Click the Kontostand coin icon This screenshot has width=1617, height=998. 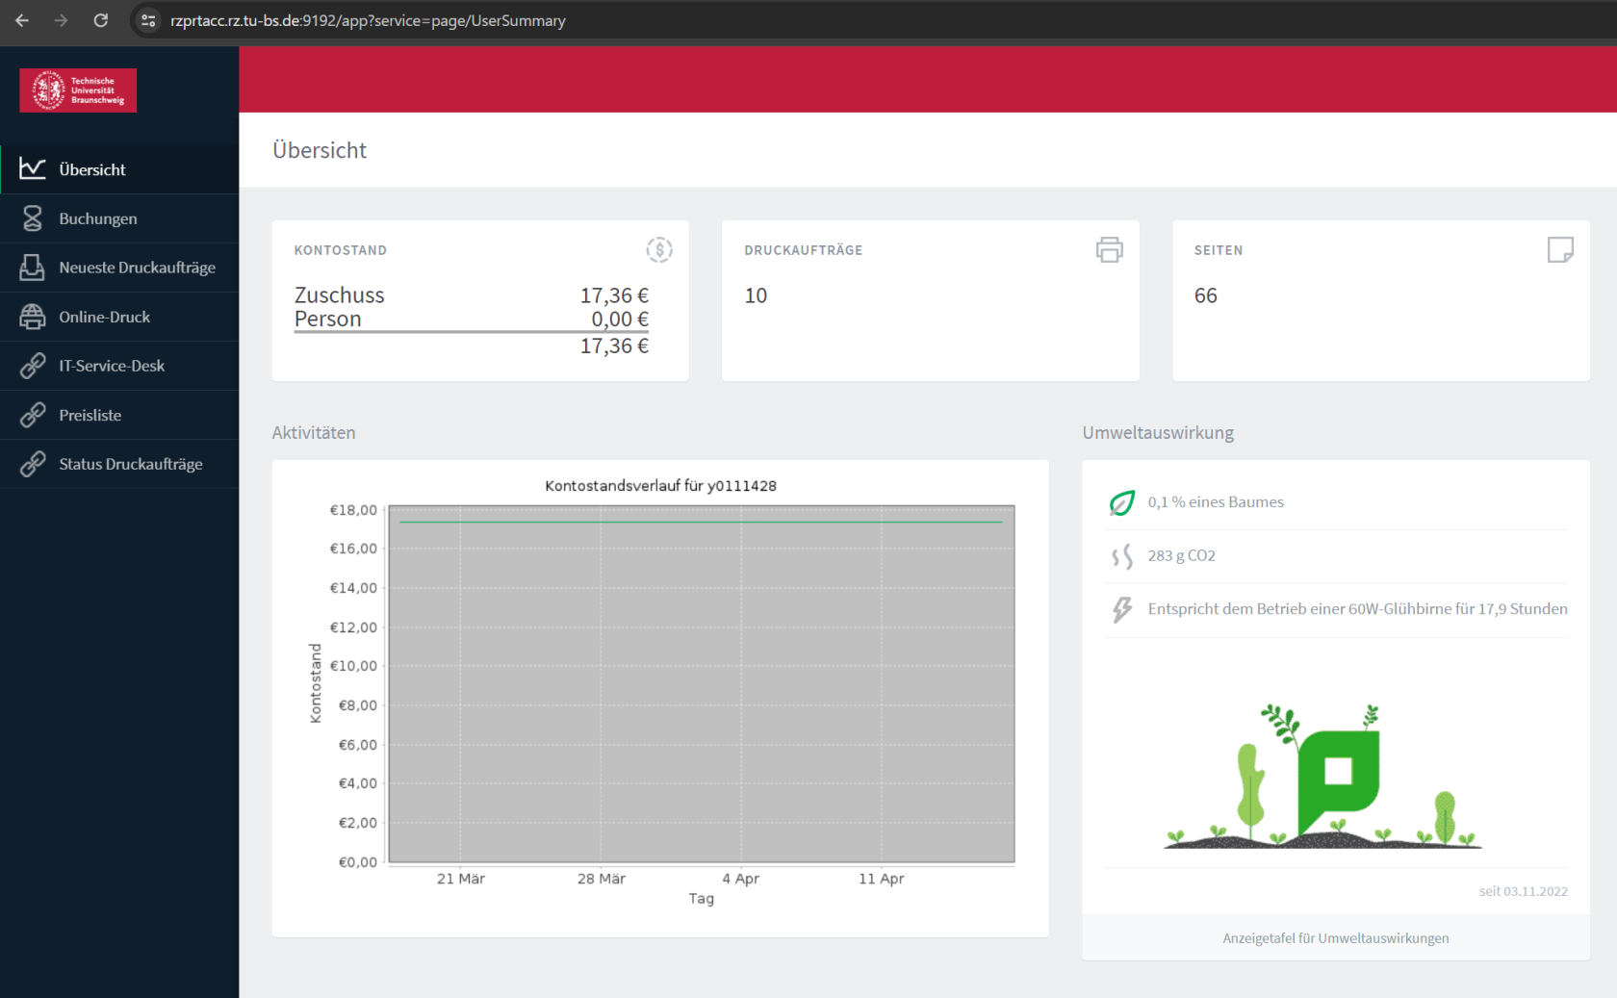tap(659, 250)
